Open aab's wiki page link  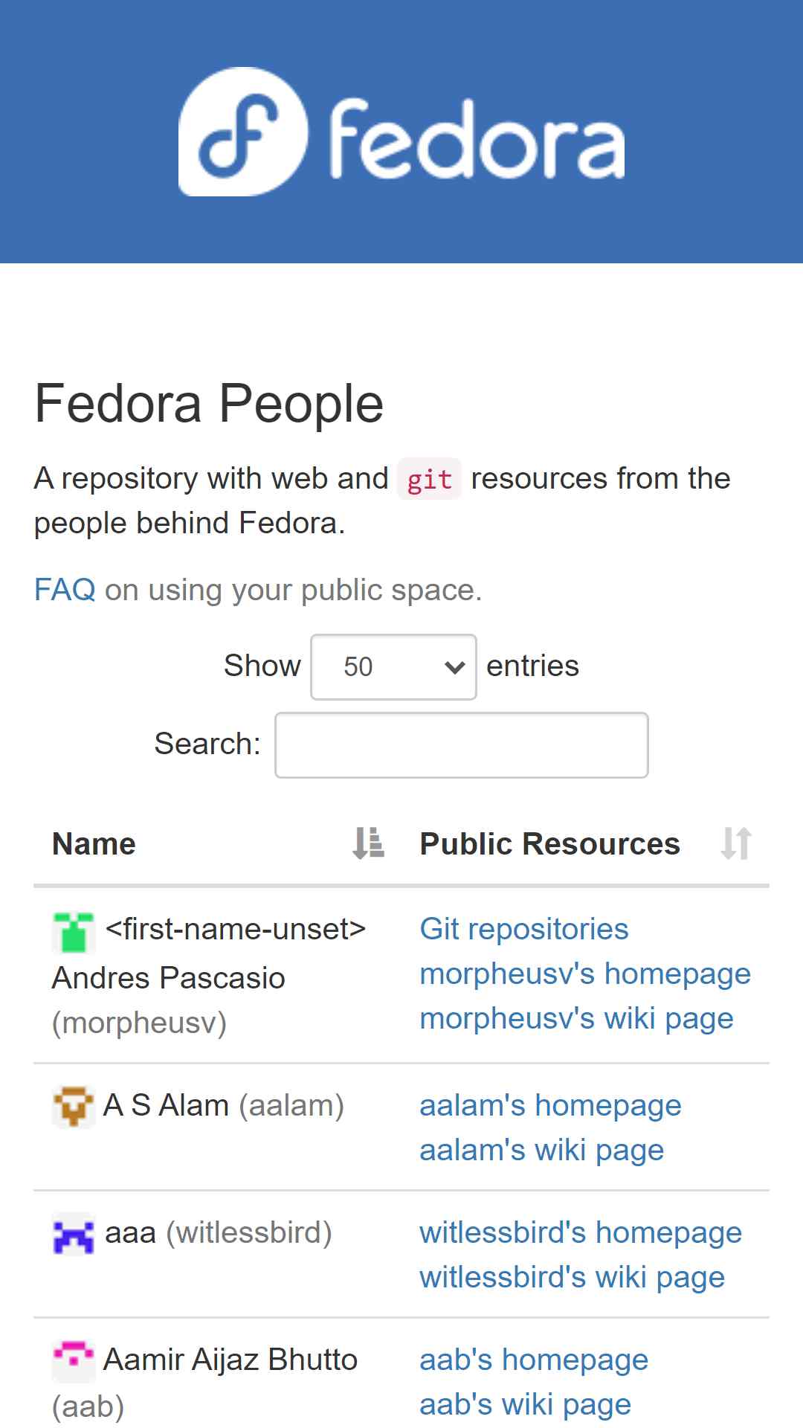(x=525, y=1405)
